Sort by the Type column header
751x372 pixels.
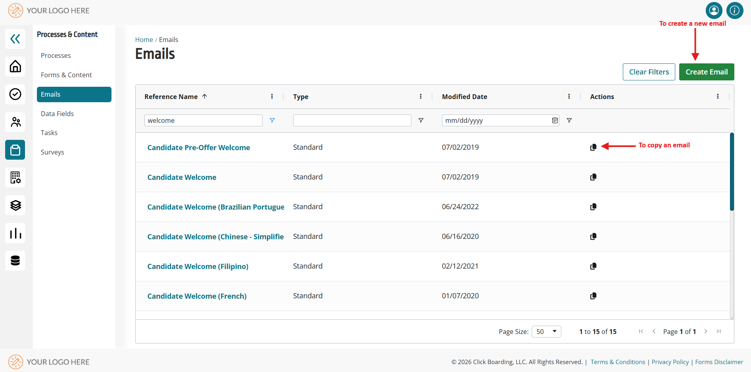[x=301, y=97]
